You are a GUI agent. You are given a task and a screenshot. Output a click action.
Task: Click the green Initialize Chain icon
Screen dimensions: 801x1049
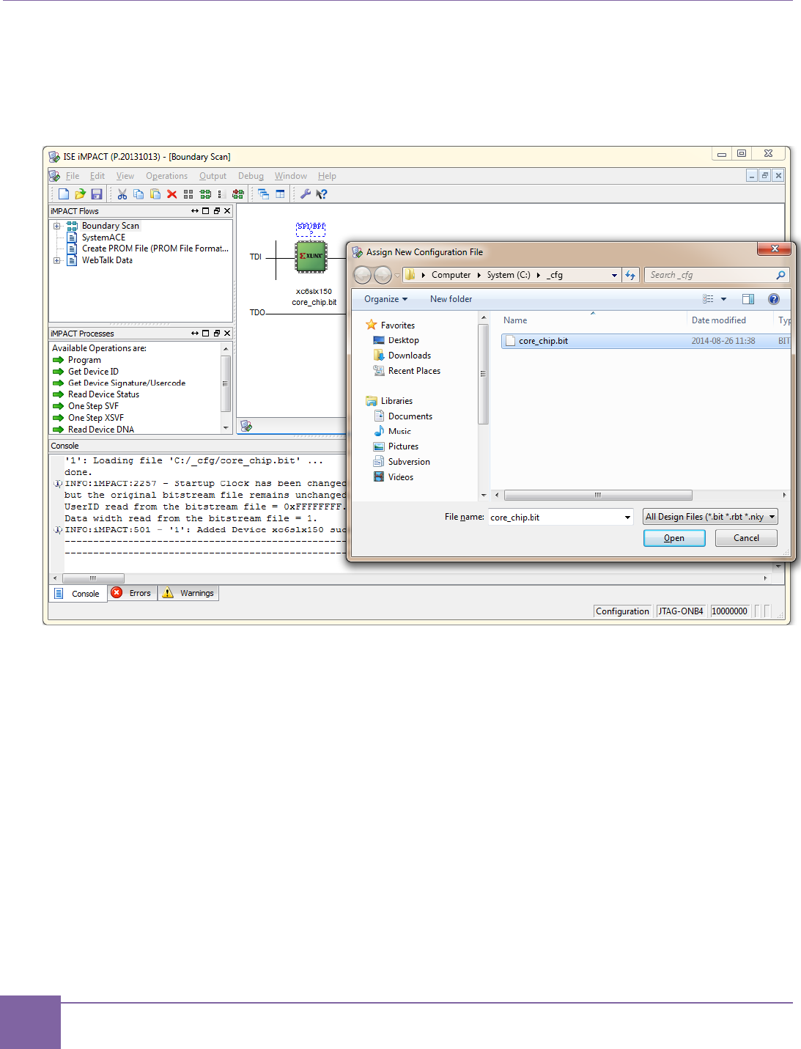tap(205, 194)
